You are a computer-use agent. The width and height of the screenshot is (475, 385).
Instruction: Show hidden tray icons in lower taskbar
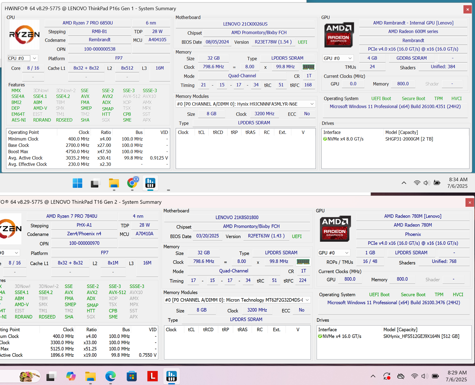click(373, 376)
